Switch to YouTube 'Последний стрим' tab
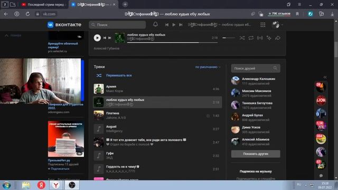338x190 pixels. pos(43,5)
